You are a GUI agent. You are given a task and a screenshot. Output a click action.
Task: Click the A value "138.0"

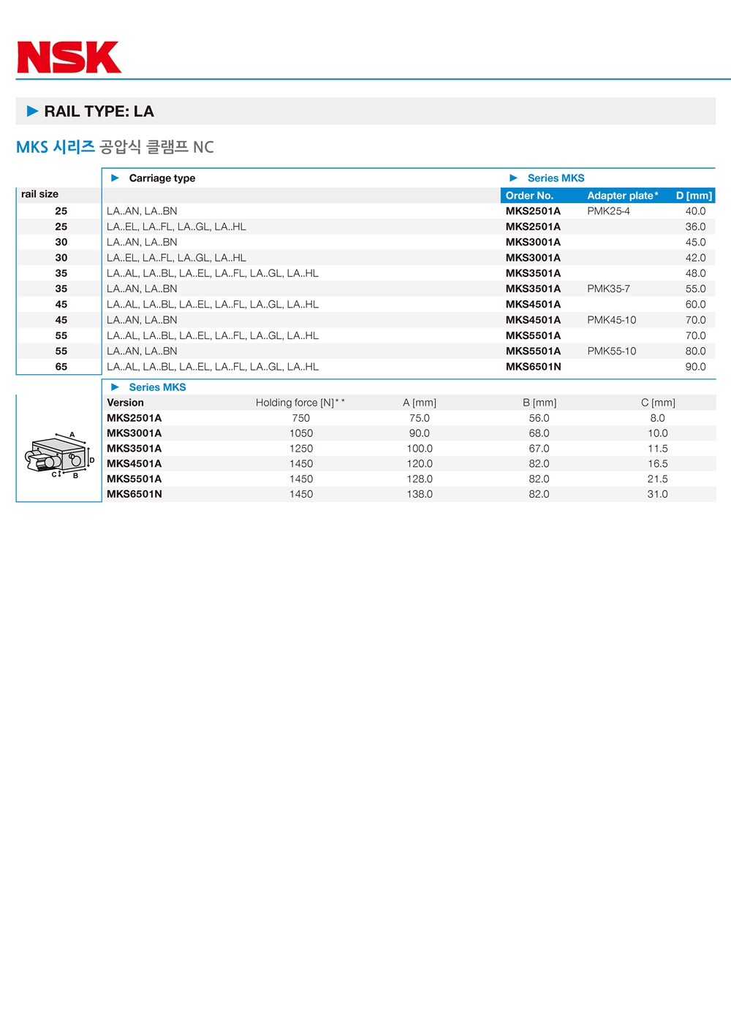point(420,494)
